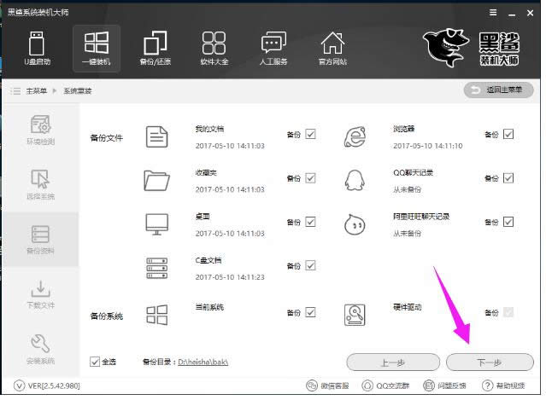546x400 pixels.
Task: Visit 官方网站 home icon
Action: point(332,49)
